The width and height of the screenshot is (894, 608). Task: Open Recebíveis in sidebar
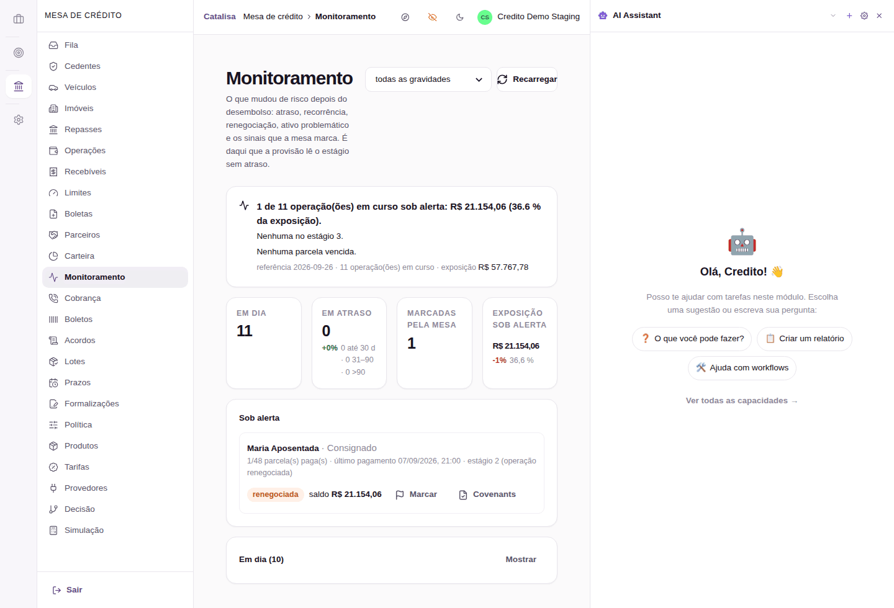115,172
